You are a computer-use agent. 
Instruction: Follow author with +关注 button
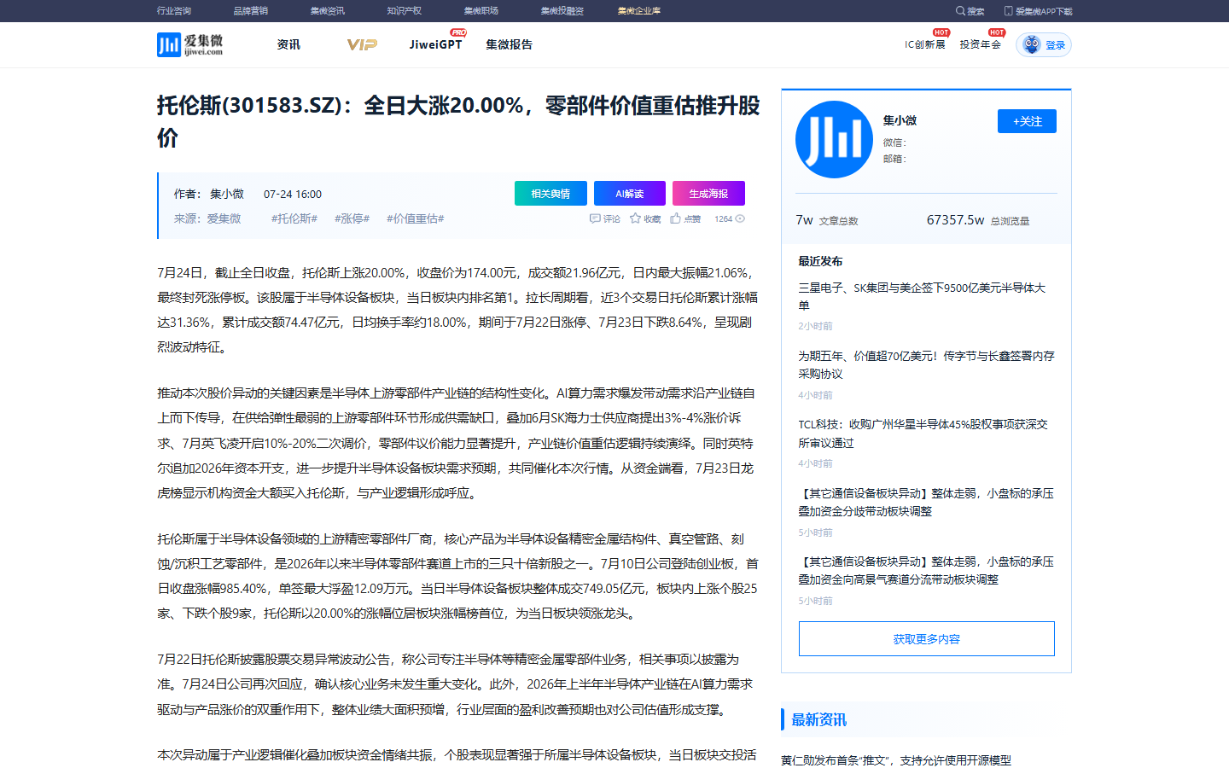[1027, 121]
